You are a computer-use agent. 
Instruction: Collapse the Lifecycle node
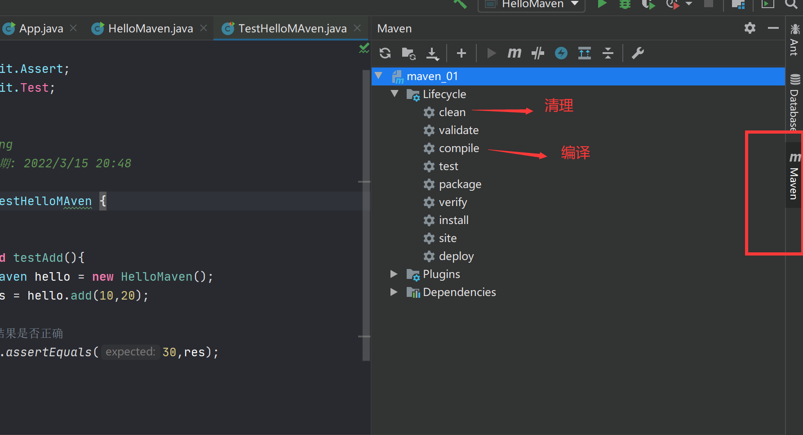tap(395, 94)
